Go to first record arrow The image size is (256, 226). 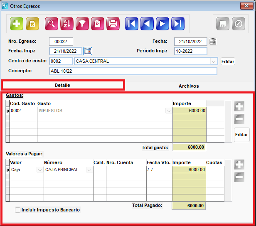(132, 24)
